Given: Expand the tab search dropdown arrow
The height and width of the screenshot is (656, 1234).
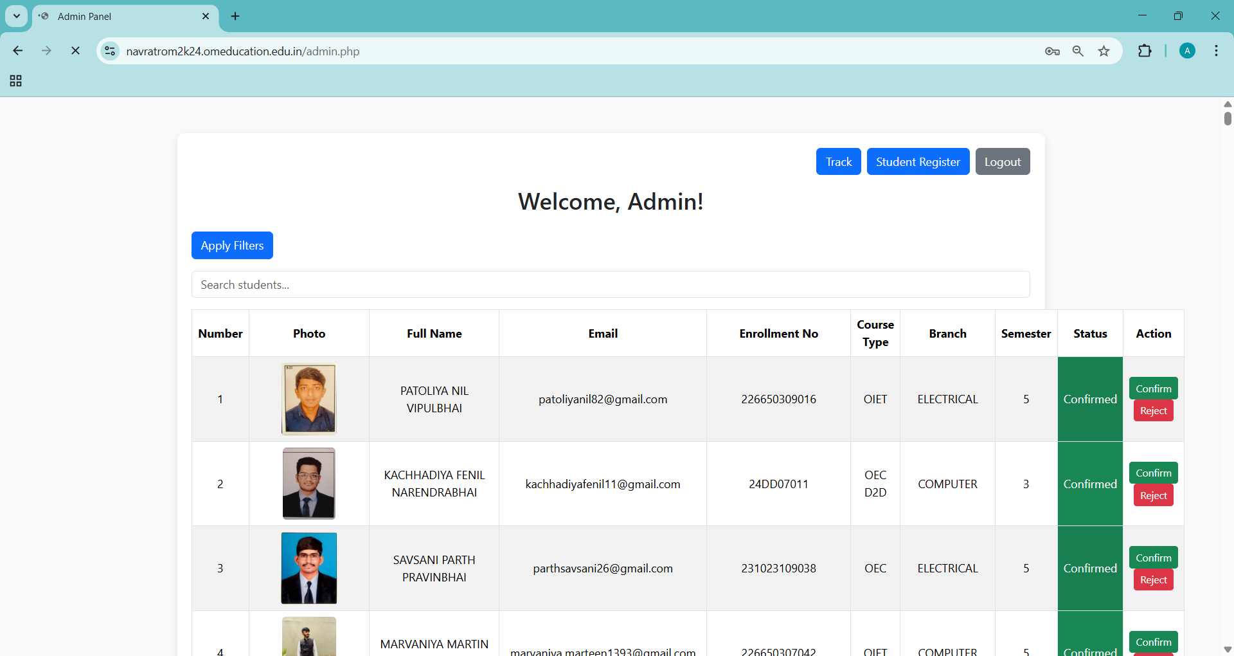Looking at the screenshot, I should (17, 16).
